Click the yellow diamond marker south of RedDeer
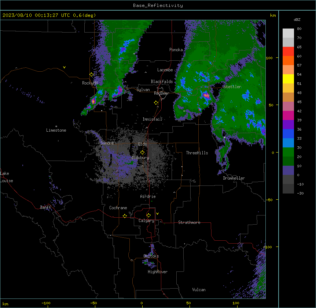 [156, 103]
